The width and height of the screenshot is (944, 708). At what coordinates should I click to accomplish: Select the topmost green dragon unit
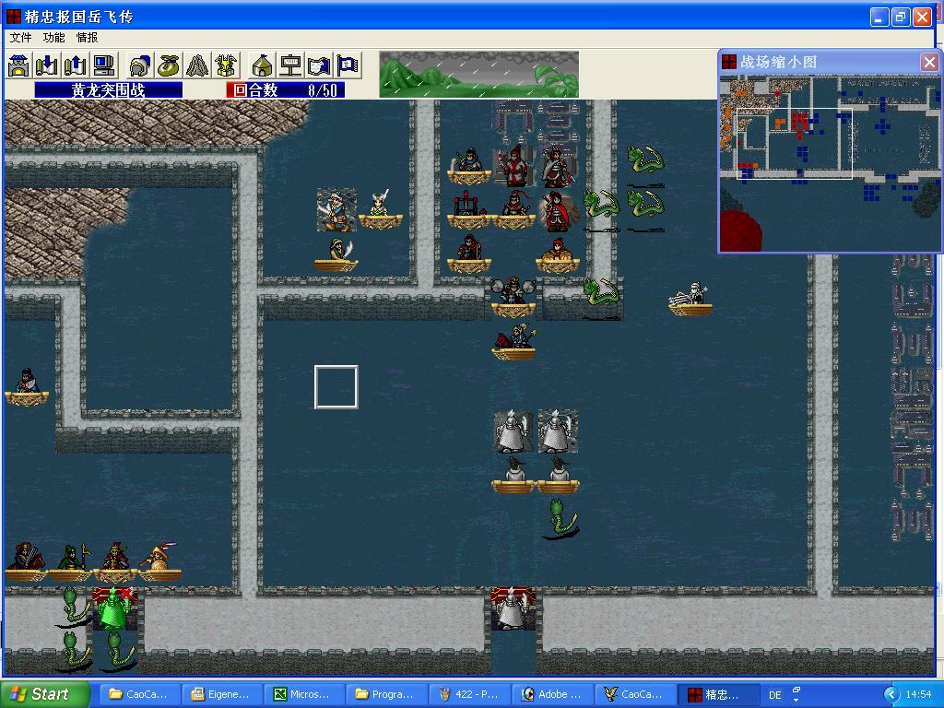pos(645,165)
